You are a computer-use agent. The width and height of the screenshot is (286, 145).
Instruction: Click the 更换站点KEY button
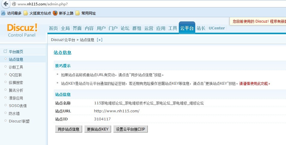(x=98, y=129)
